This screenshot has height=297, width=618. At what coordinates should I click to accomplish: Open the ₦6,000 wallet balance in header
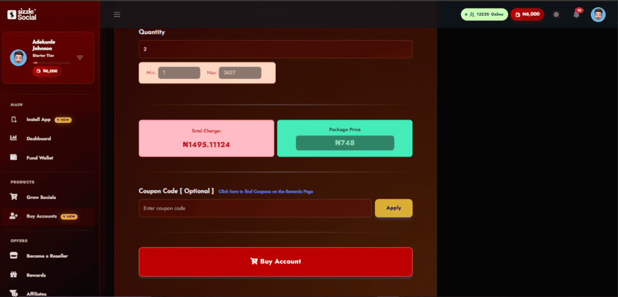pyautogui.click(x=527, y=14)
